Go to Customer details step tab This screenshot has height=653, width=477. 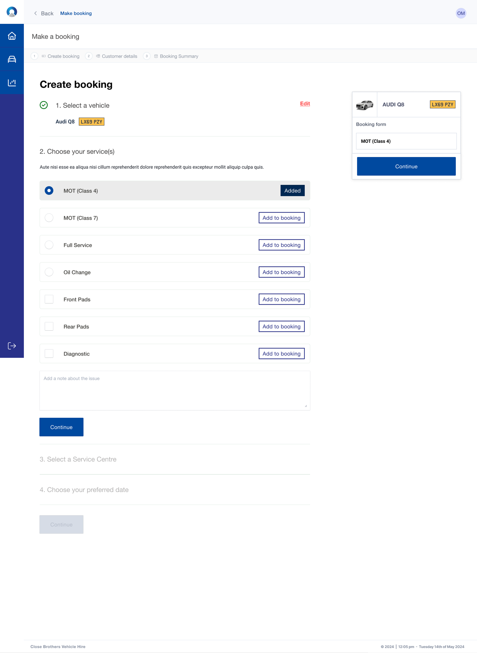click(117, 56)
